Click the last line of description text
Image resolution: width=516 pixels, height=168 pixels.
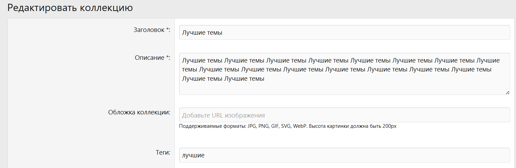[223, 79]
